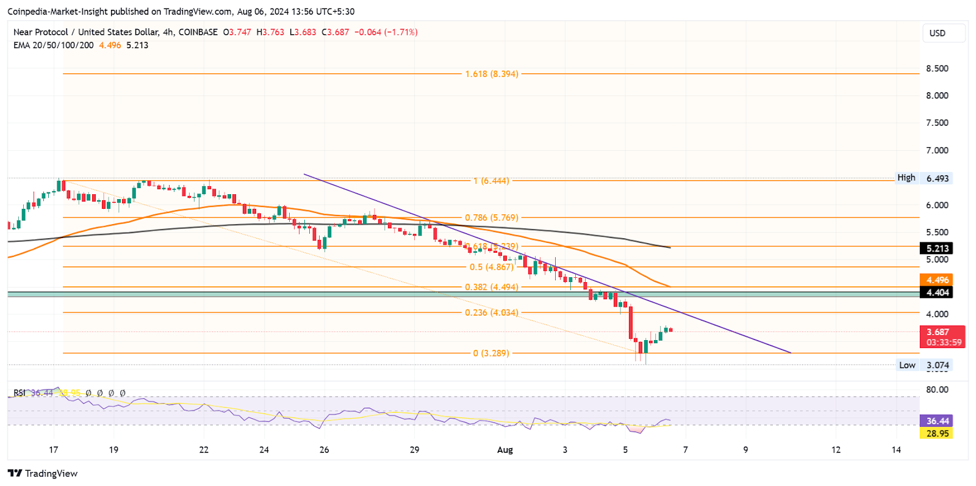The width and height of the screenshot is (976, 486).
Task: Select the 0.382 (4.494) Fibonacci label
Action: [x=492, y=287]
